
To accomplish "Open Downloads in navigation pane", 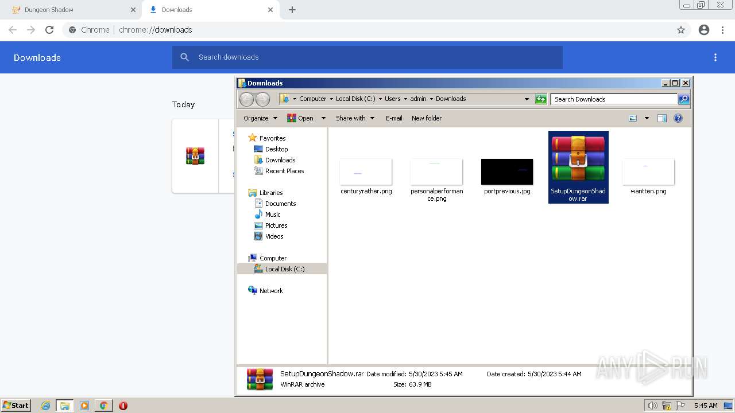I will coord(280,160).
